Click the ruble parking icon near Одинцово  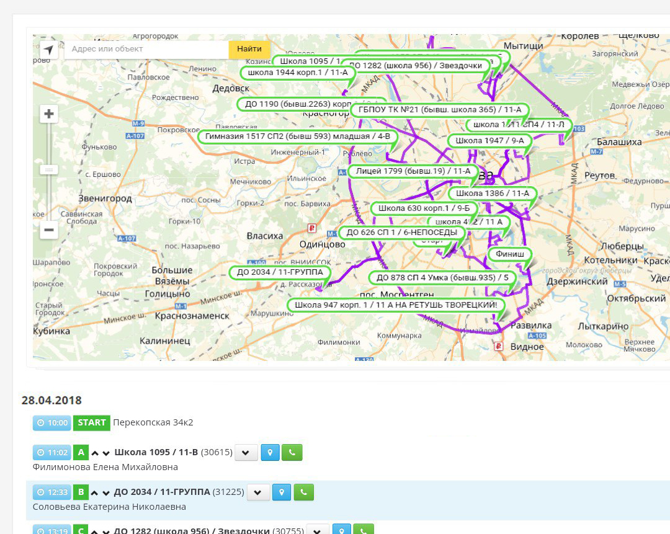click(312, 228)
